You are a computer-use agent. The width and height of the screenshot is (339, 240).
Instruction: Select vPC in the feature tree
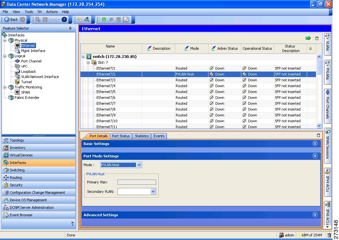click(x=24, y=66)
